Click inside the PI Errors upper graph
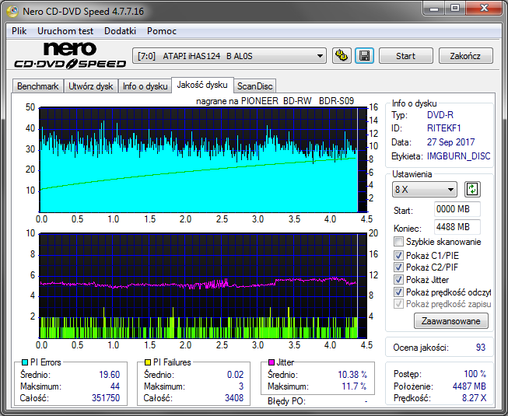This screenshot has height=416, width=508. [203, 160]
